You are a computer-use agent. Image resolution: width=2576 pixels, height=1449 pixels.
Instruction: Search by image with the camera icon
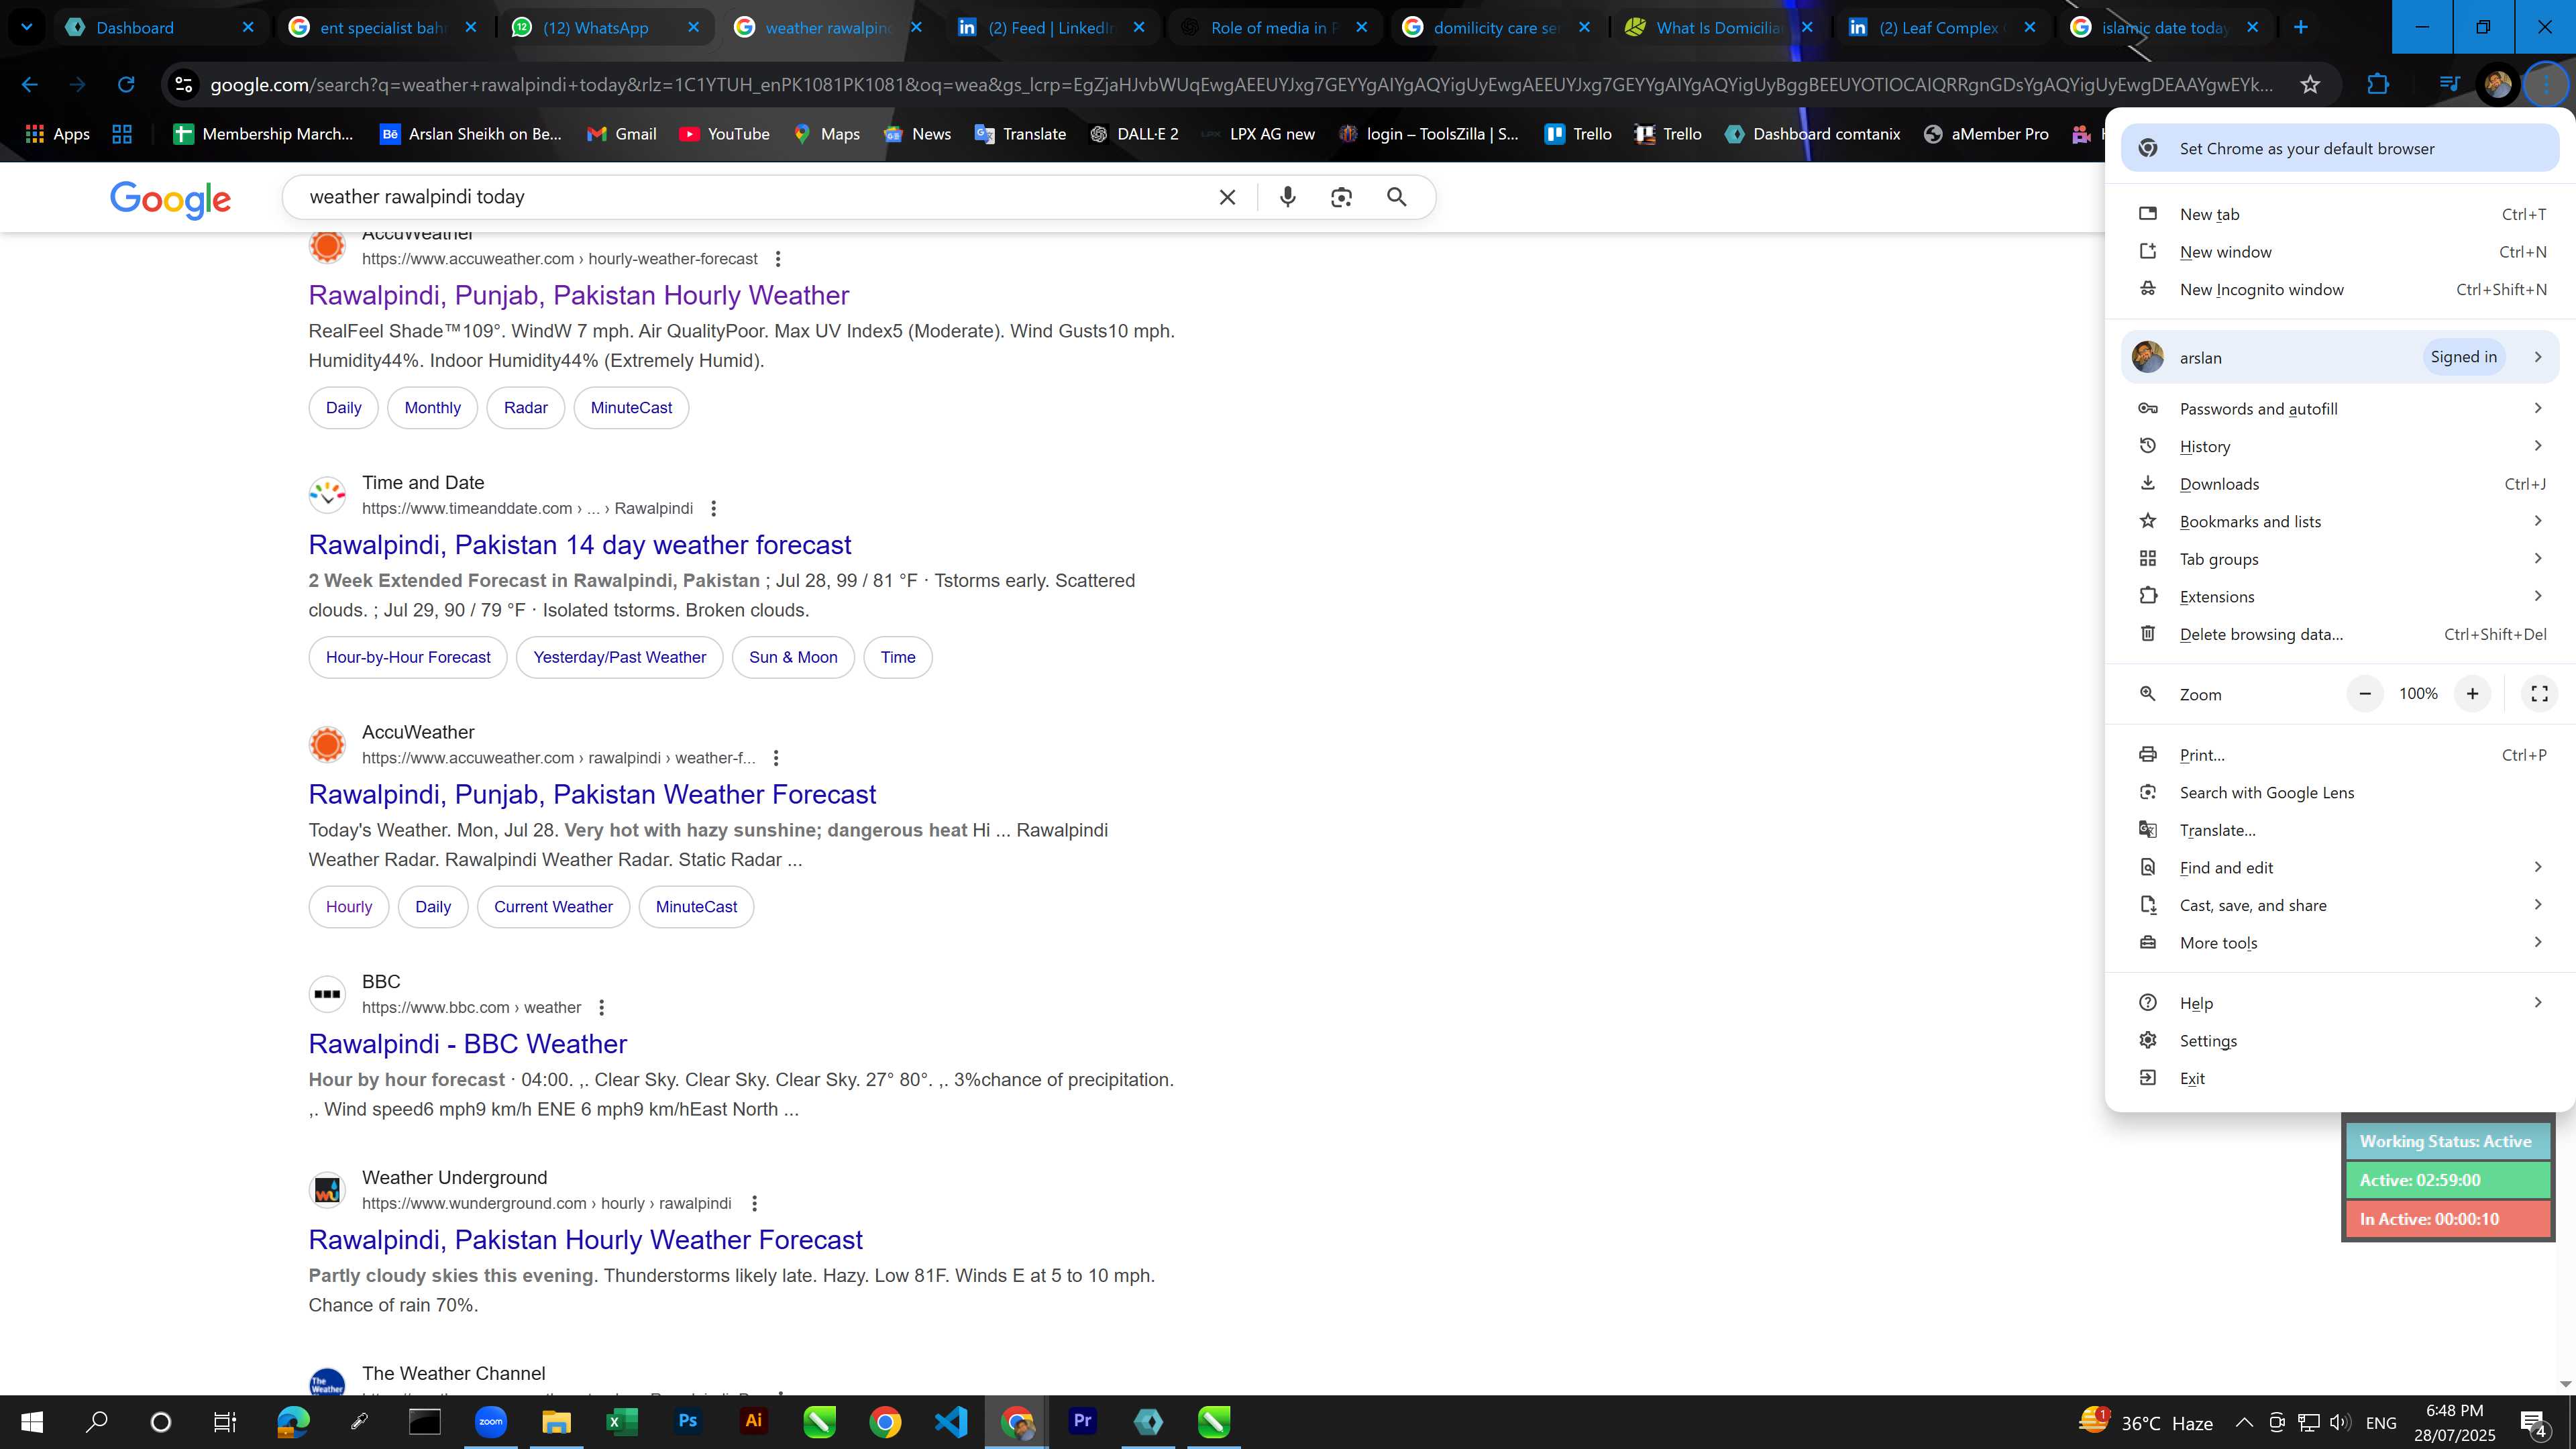tap(1341, 197)
